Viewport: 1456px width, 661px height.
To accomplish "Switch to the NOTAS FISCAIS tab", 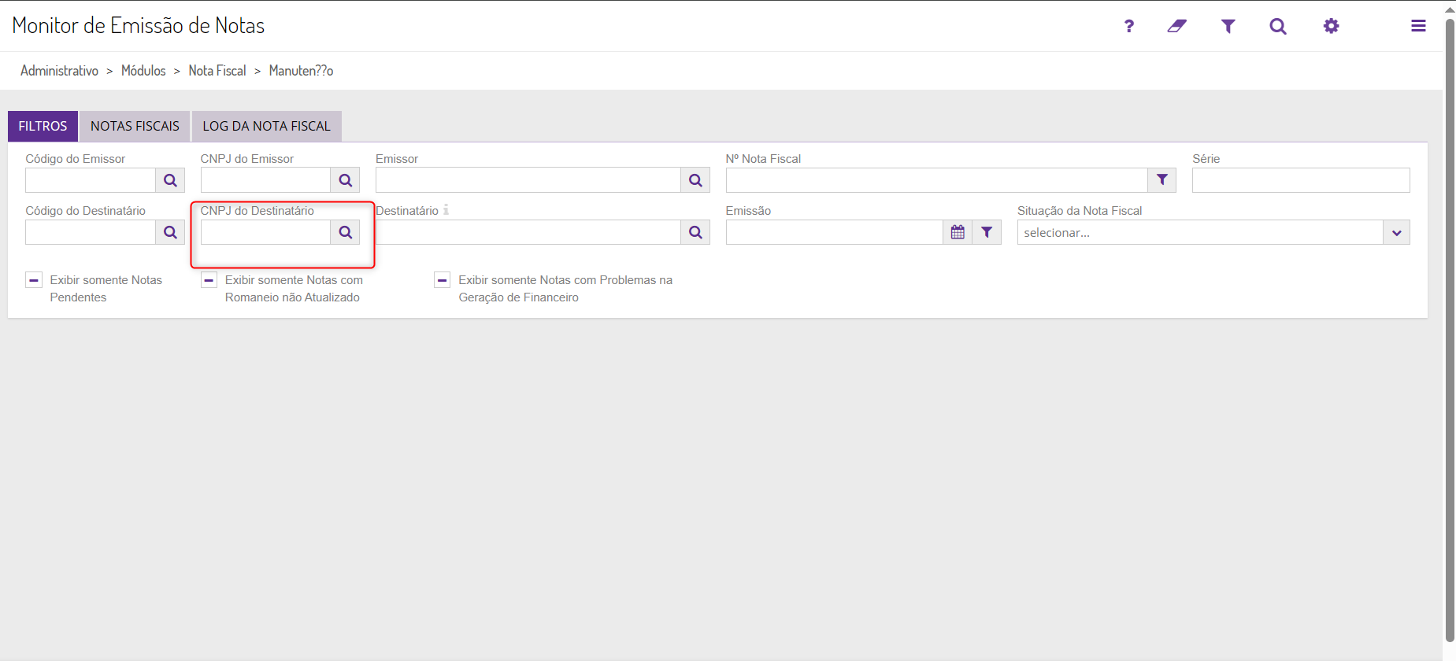I will point(135,126).
